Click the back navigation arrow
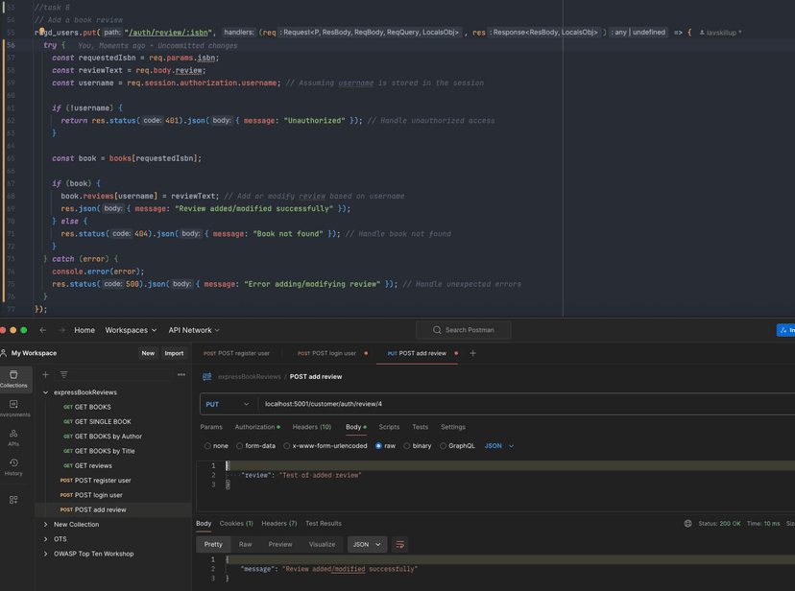The image size is (795, 591). coord(43,330)
